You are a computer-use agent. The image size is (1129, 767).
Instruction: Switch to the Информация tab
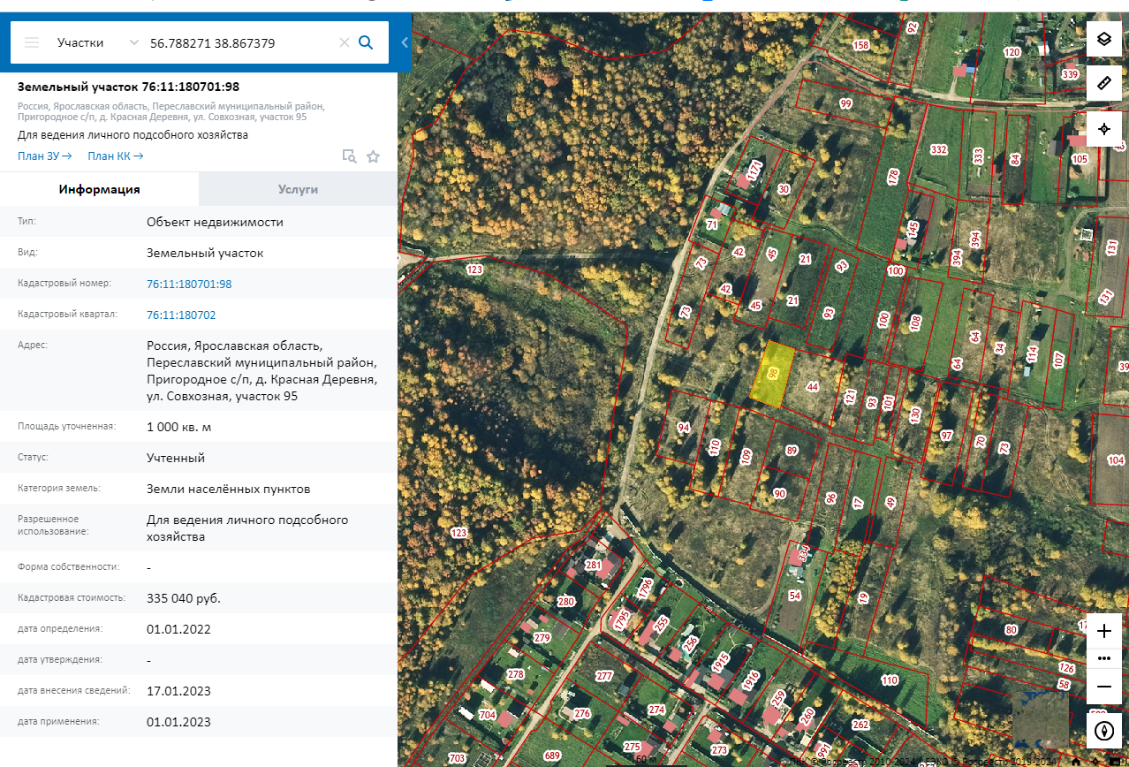(x=100, y=189)
